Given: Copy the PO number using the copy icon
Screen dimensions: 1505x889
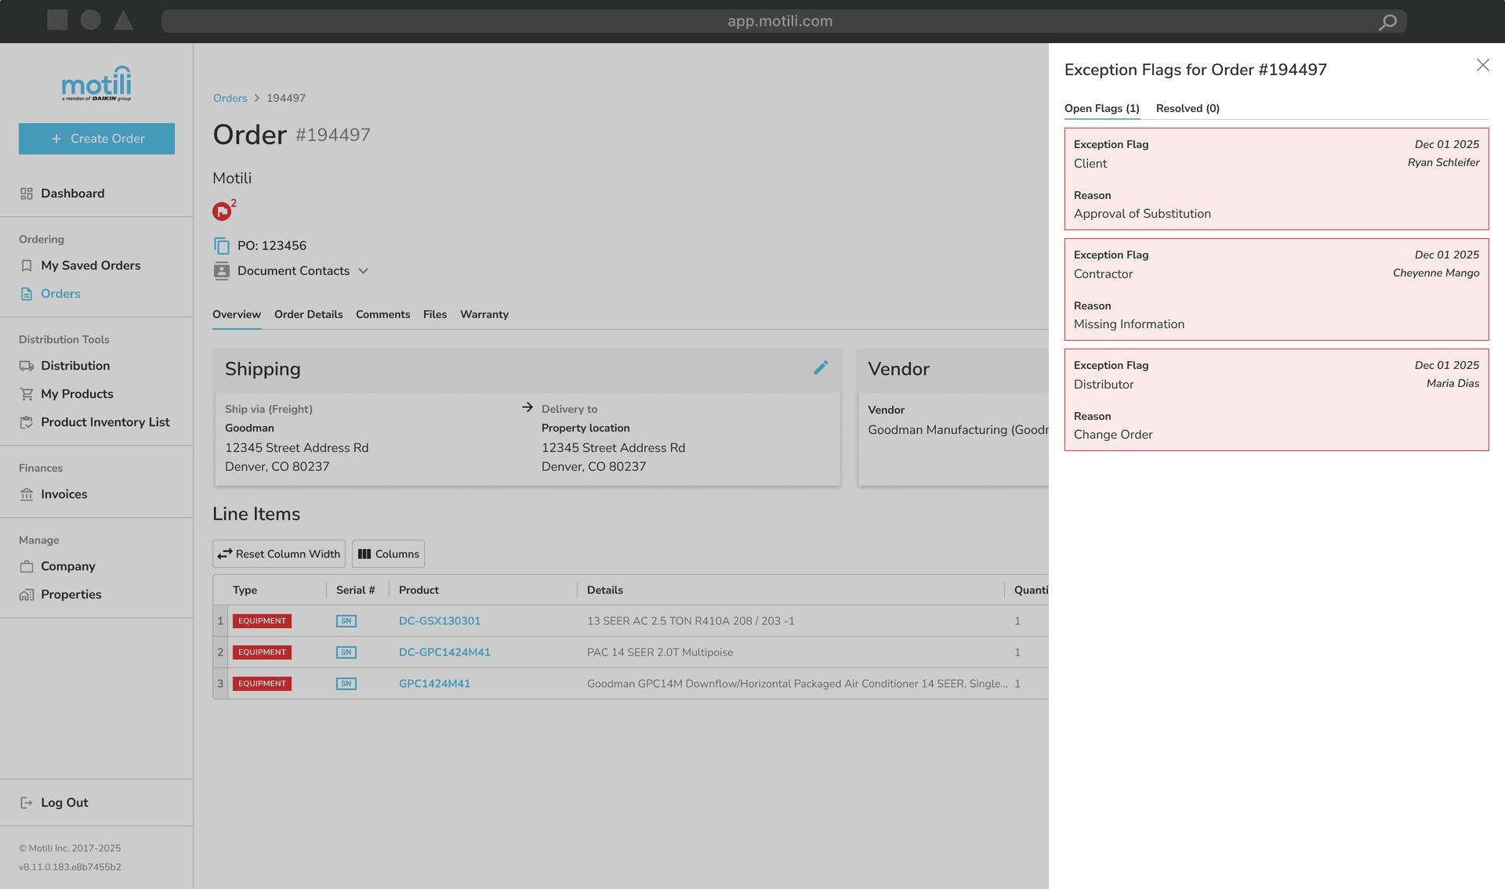Looking at the screenshot, I should click(x=221, y=245).
